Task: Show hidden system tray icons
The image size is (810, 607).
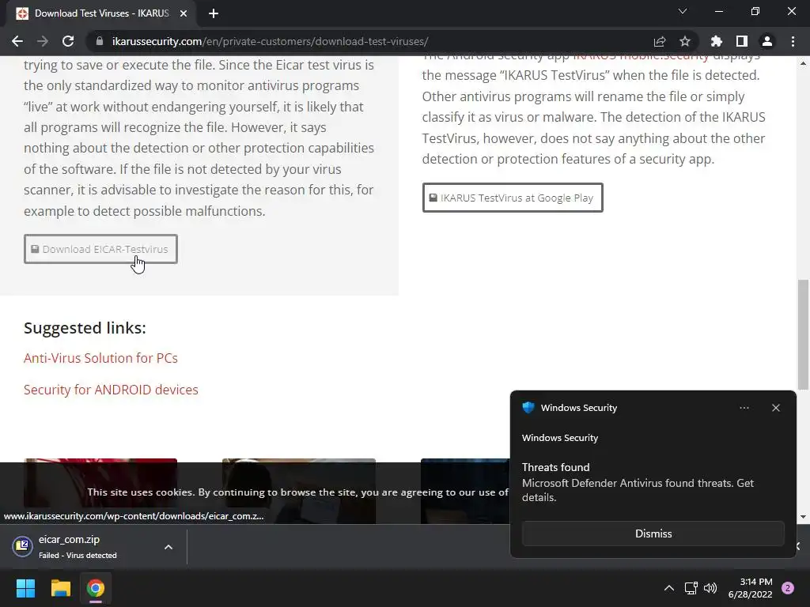Action: pyautogui.click(x=668, y=588)
